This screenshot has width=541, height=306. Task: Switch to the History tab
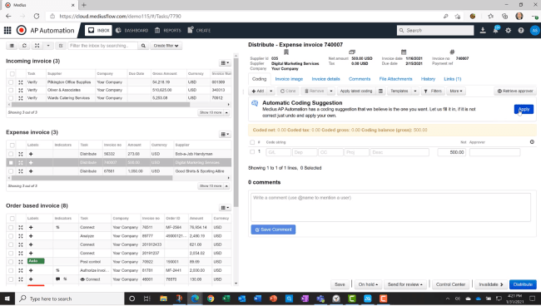pos(428,79)
